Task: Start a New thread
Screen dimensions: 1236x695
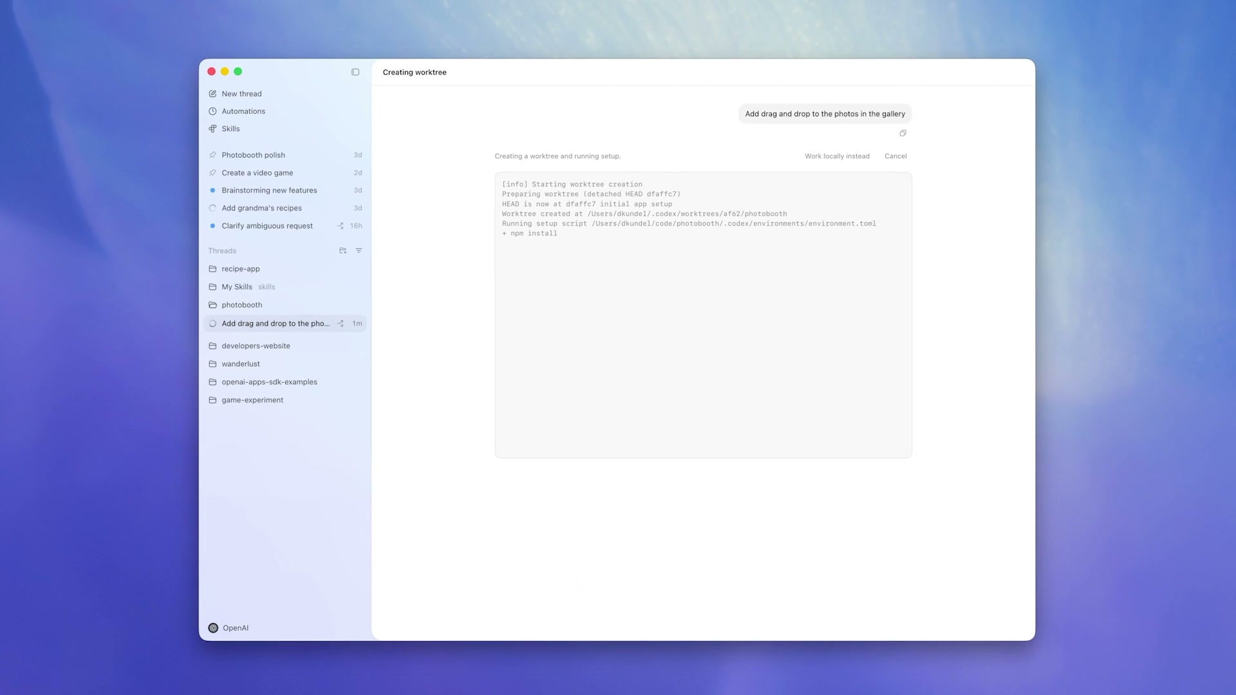Action: click(285, 94)
